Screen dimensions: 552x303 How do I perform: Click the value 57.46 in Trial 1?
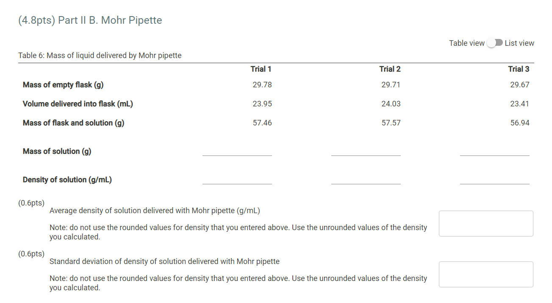click(x=262, y=122)
